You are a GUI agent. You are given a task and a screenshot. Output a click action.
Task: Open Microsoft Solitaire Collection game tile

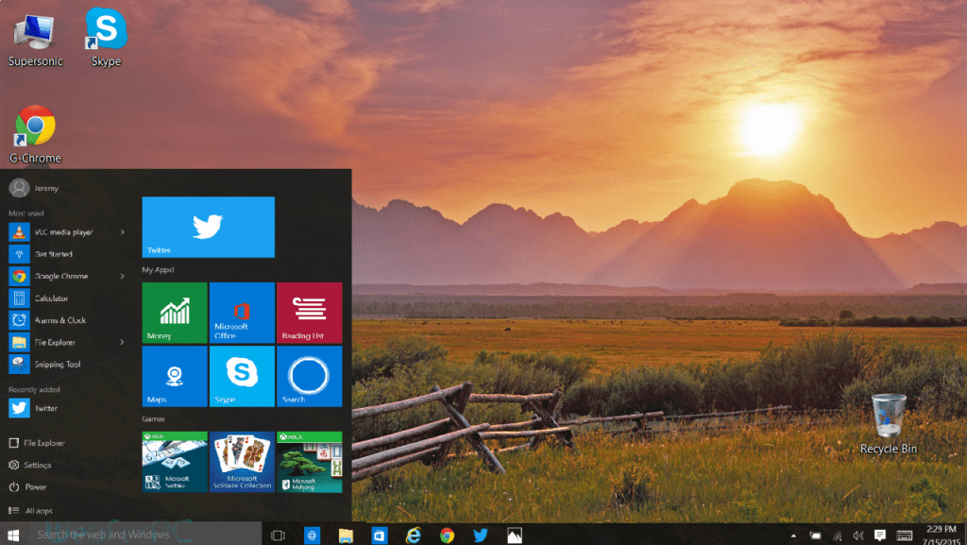coord(242,462)
